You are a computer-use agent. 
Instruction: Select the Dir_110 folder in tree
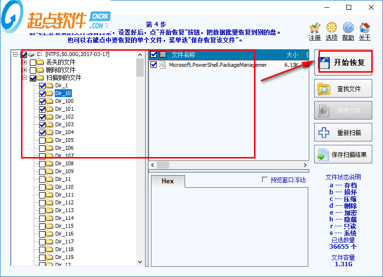pos(64,187)
